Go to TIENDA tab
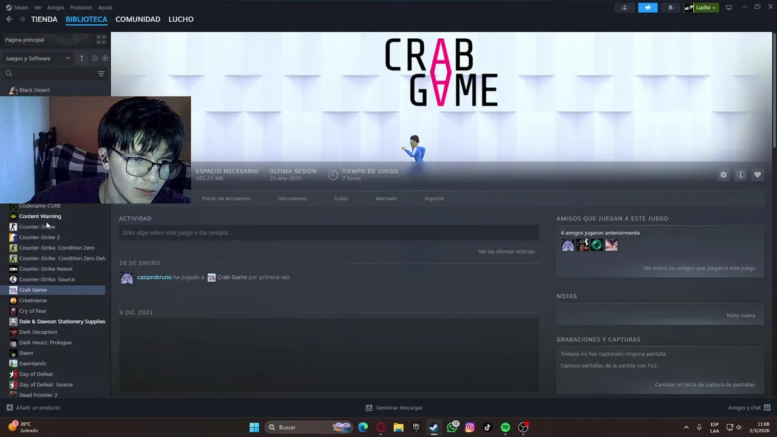Viewport: 777px width, 437px height. 44,19
